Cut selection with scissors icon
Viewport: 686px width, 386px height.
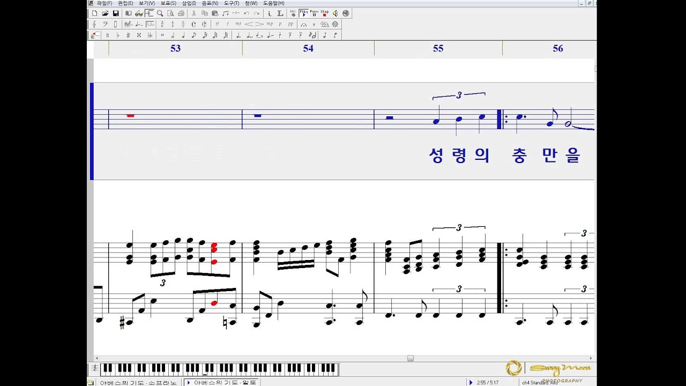point(193,13)
